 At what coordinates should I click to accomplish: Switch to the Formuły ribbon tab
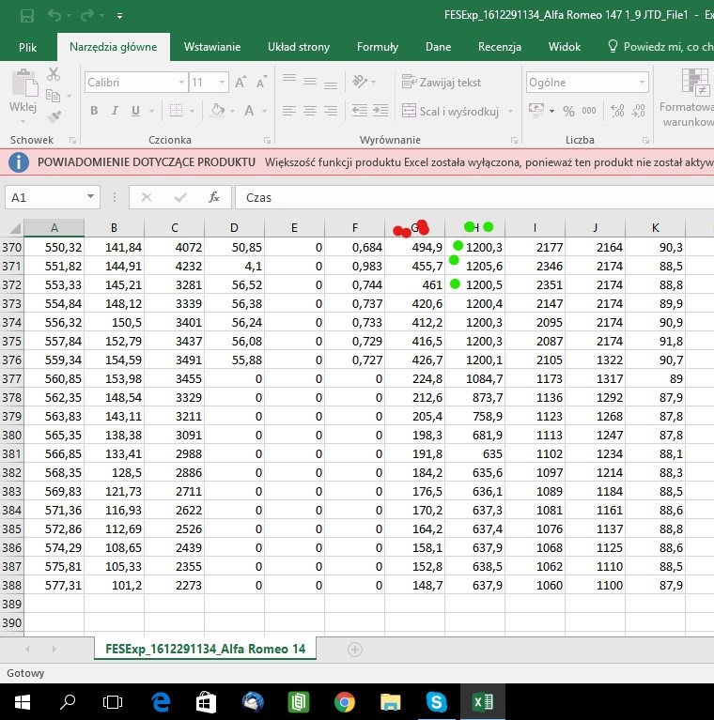377,47
